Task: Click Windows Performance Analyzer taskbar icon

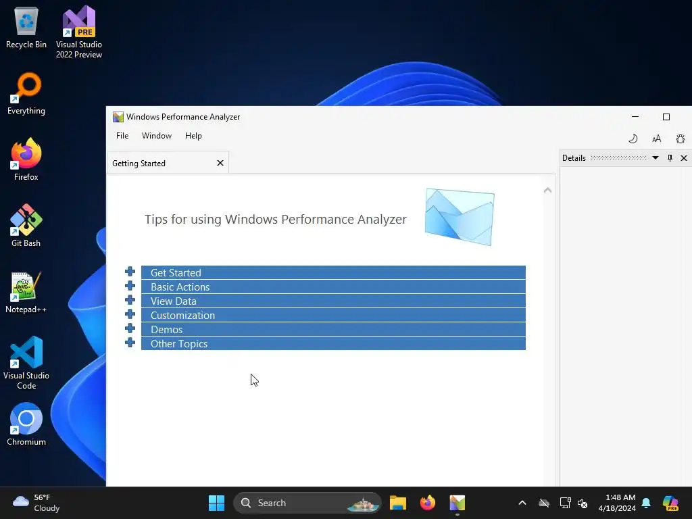Action: (x=458, y=503)
